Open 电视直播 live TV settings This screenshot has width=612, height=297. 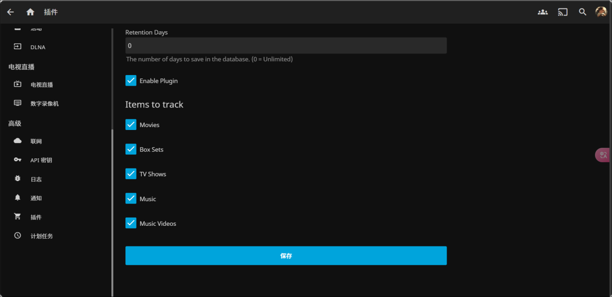(x=41, y=85)
